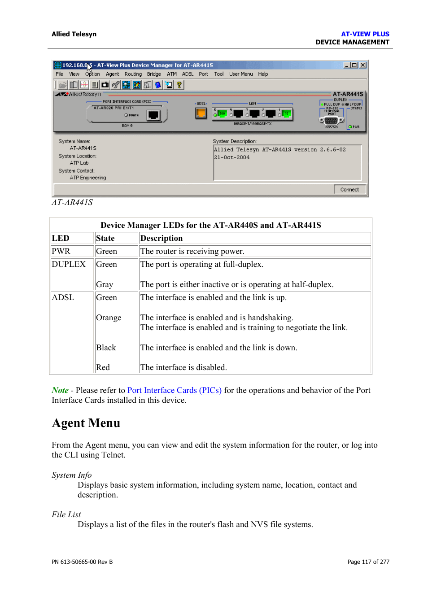
Task: Click the green PWR LED indicator
Action: click(350, 126)
